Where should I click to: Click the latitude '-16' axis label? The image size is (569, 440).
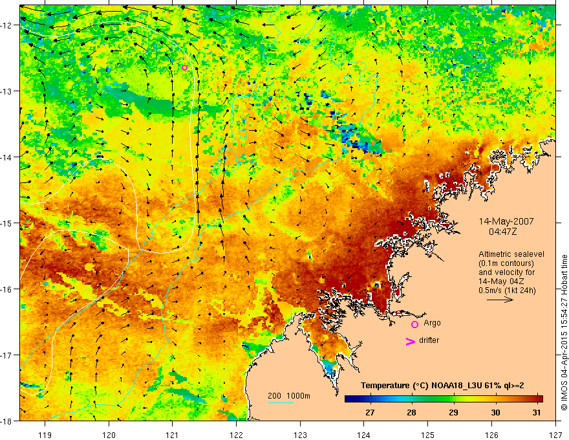[6, 289]
